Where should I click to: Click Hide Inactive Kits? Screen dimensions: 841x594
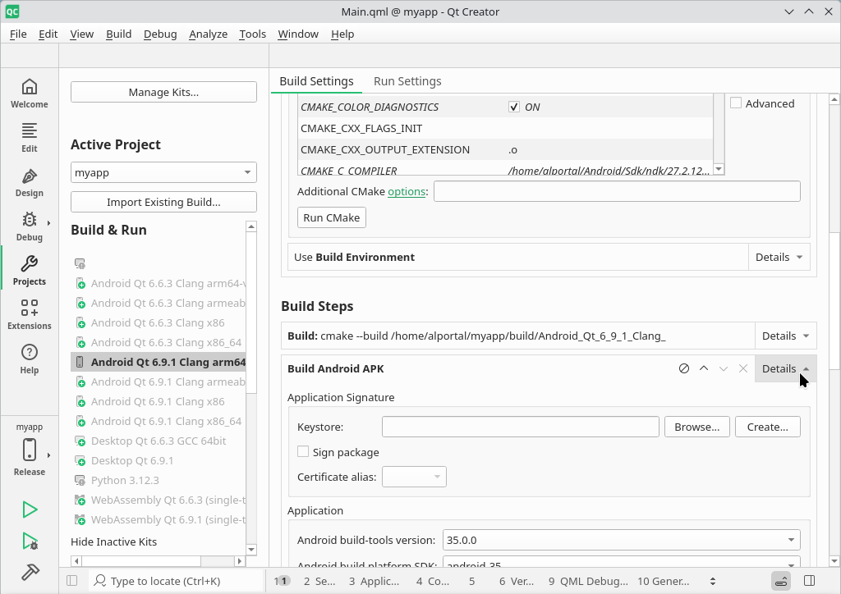coord(113,541)
